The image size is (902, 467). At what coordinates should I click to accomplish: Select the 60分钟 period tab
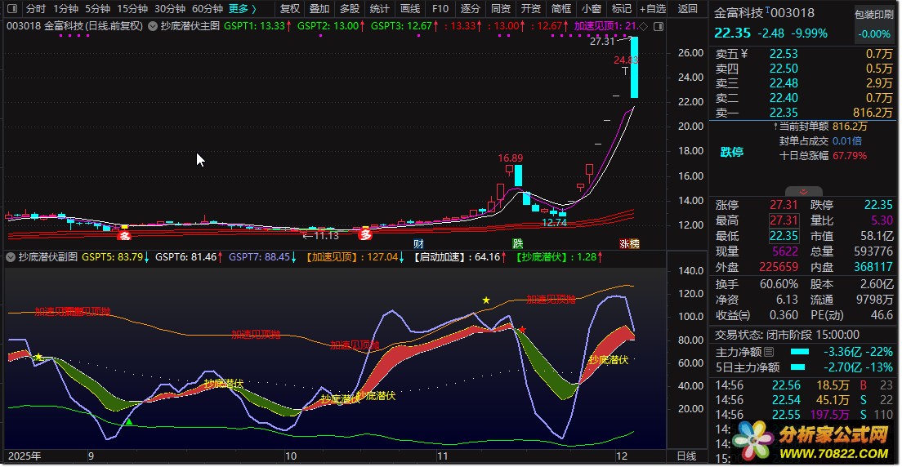(208, 9)
